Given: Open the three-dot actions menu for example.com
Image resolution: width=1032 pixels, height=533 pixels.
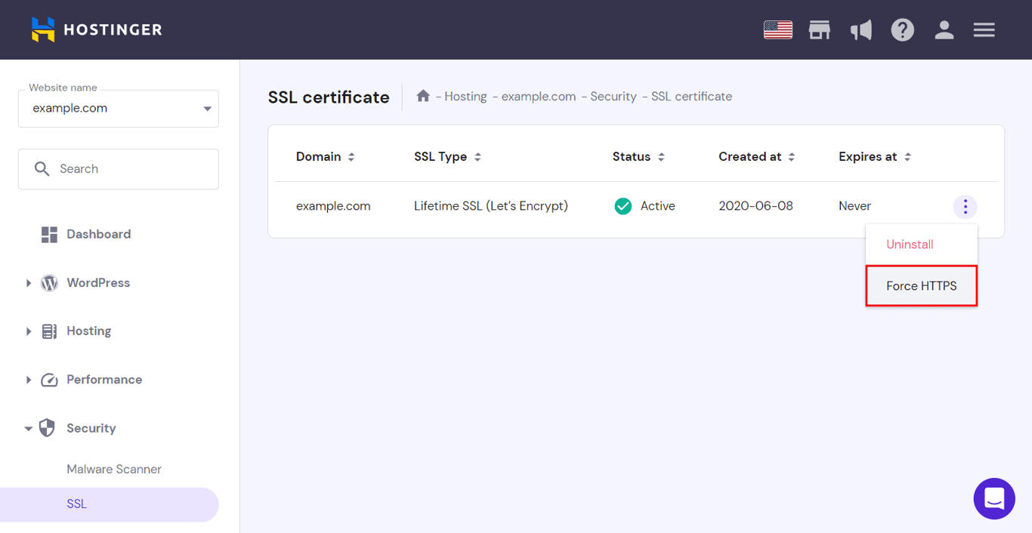Looking at the screenshot, I should (965, 205).
